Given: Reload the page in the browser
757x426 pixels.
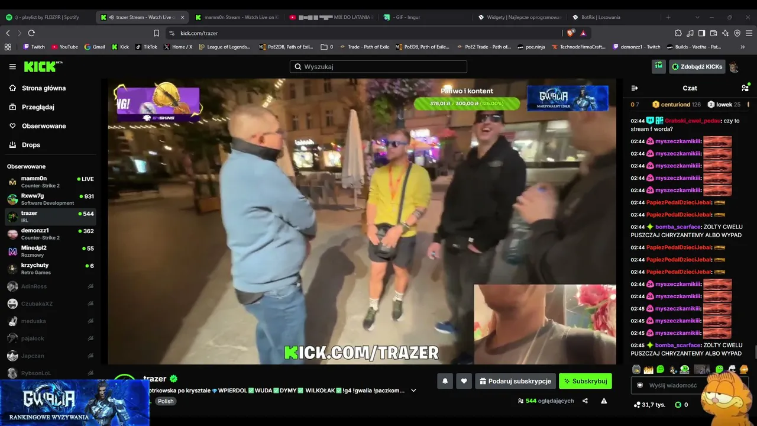Looking at the screenshot, I should tap(31, 33).
